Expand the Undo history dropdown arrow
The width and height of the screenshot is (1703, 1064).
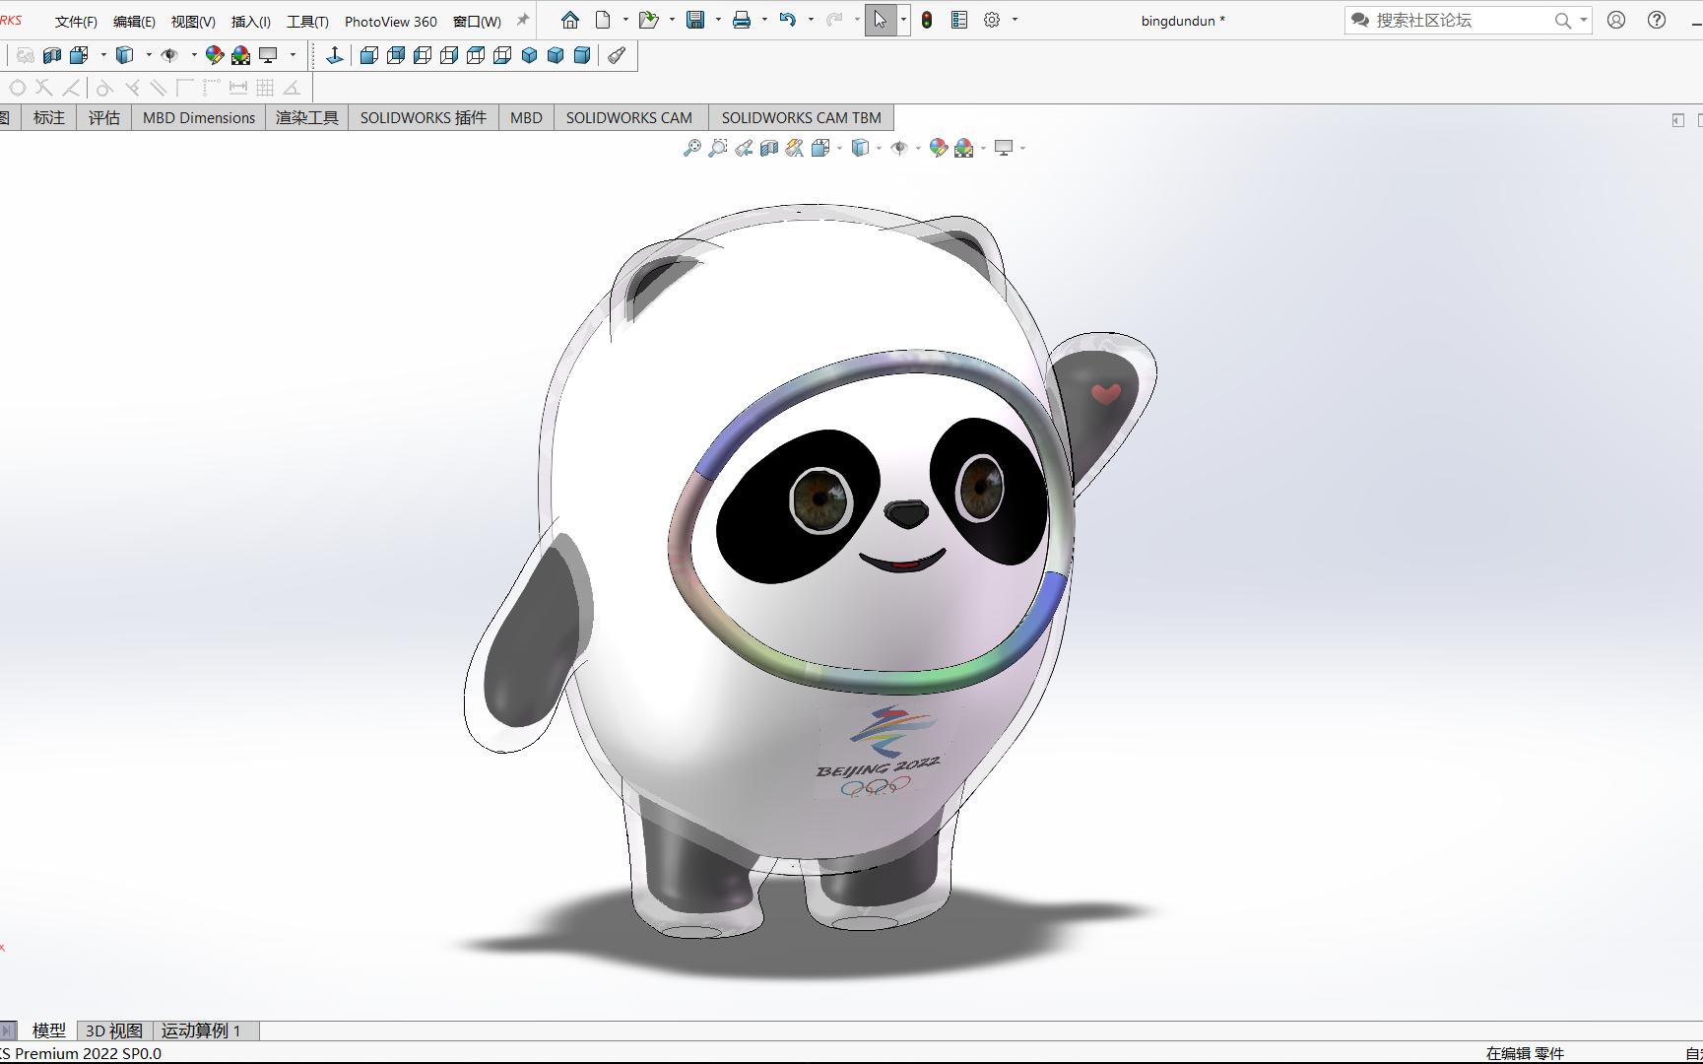pos(811,20)
